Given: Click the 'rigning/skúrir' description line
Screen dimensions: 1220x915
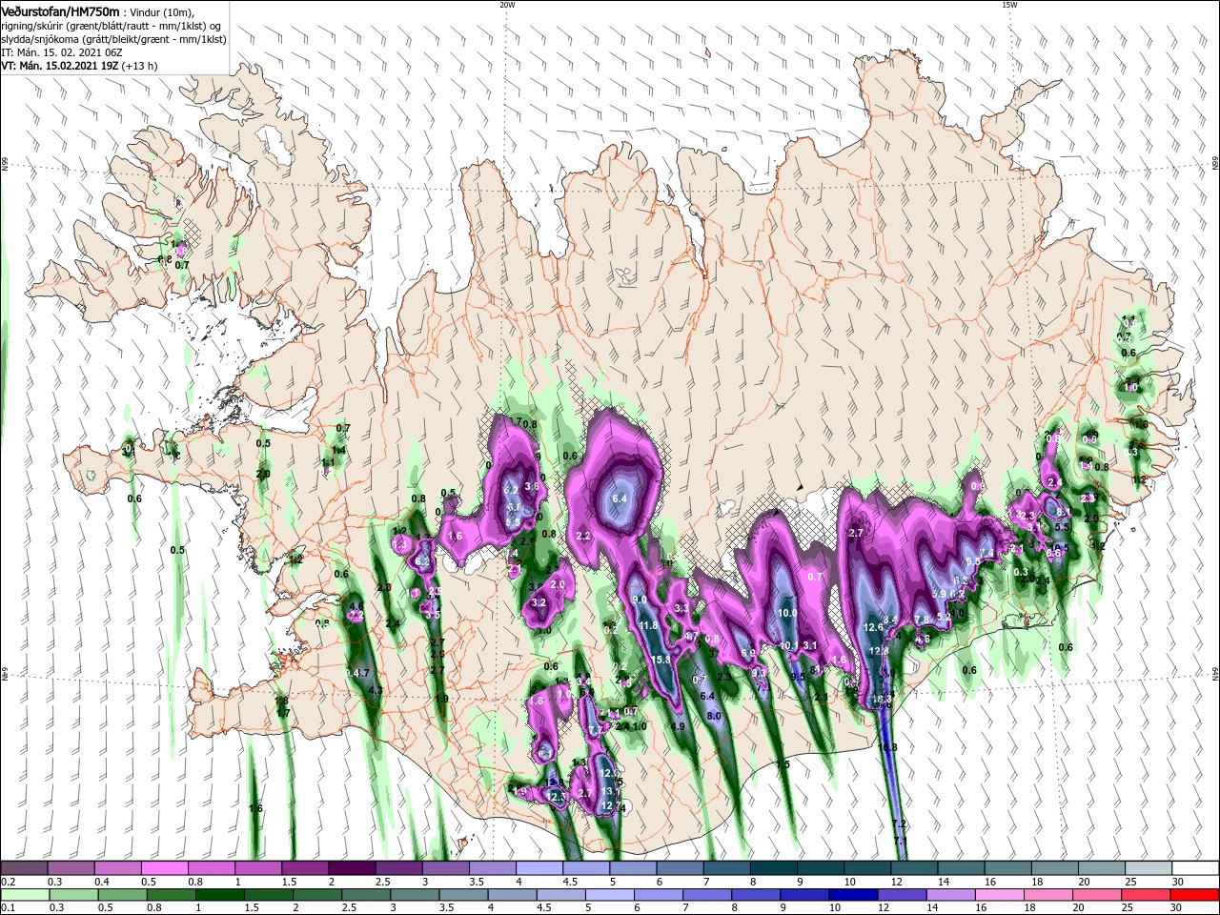Looking at the screenshot, I should 112,26.
